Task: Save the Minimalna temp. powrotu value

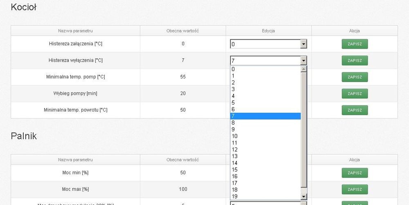Action: (x=355, y=110)
